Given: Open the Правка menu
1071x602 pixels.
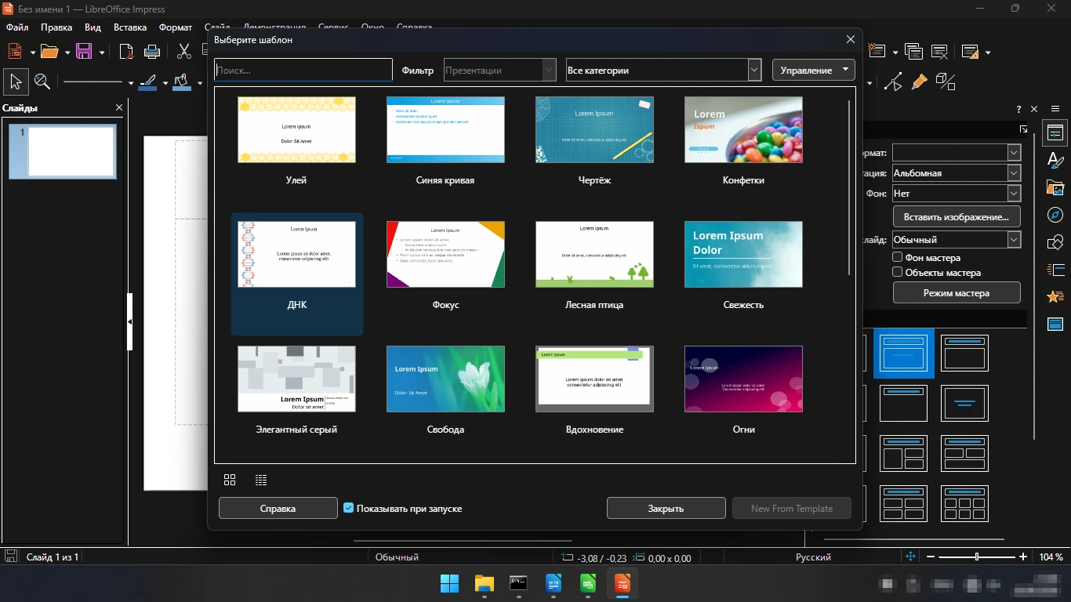Looking at the screenshot, I should (x=56, y=27).
